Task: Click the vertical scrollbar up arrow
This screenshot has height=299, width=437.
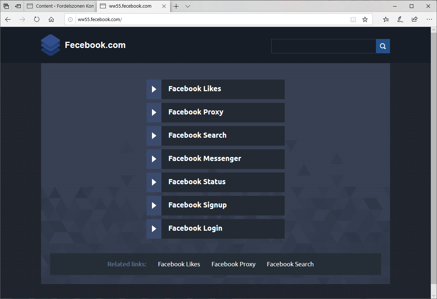Action: (x=433, y=30)
